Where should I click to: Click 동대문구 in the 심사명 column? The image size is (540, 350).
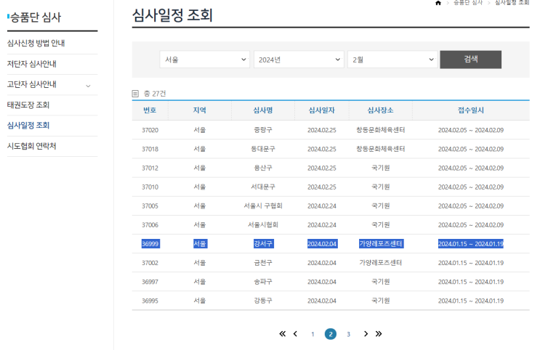pos(263,149)
